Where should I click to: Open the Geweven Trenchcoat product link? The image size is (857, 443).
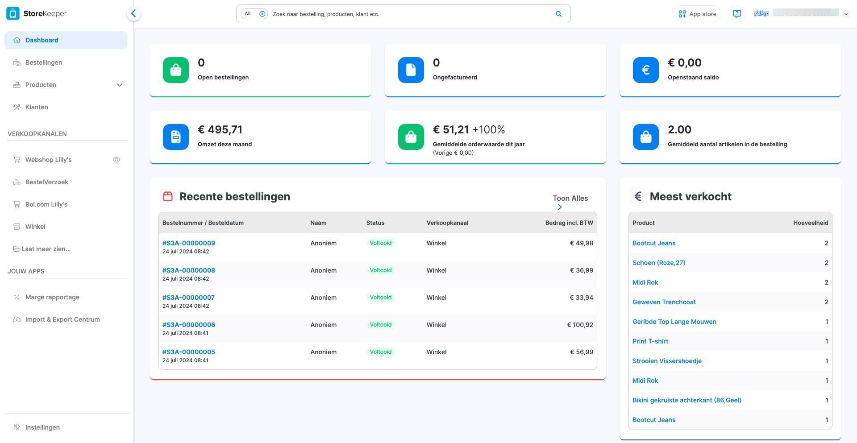pos(664,302)
